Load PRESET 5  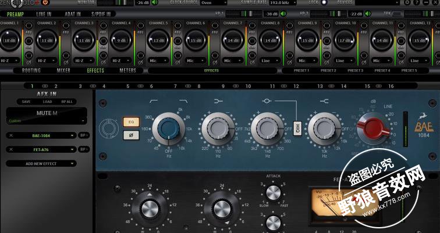[409, 70]
